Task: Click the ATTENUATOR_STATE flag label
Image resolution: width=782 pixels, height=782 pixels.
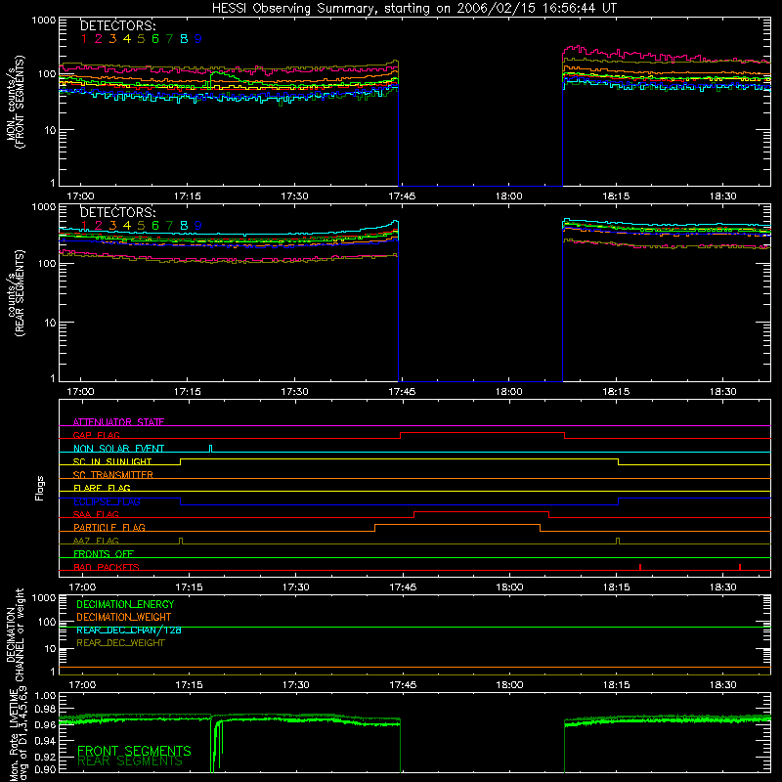Action: [118, 422]
